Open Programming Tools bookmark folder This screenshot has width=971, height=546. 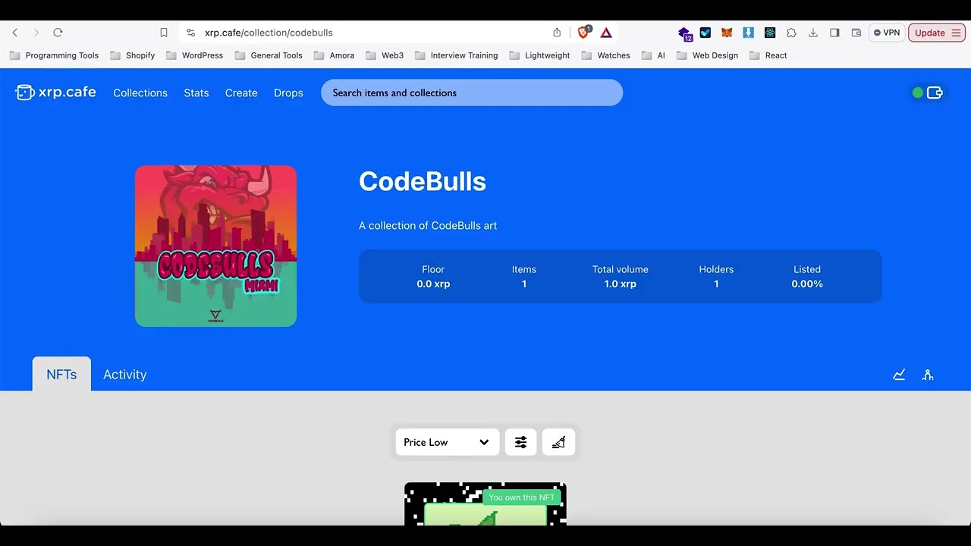click(54, 55)
